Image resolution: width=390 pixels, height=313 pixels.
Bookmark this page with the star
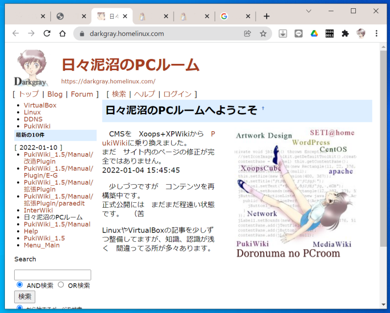pyautogui.click(x=263, y=33)
